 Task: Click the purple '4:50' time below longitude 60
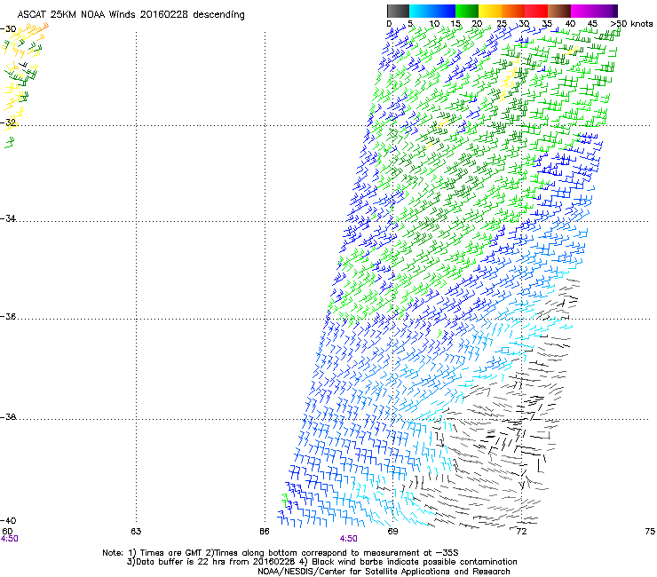(9, 539)
